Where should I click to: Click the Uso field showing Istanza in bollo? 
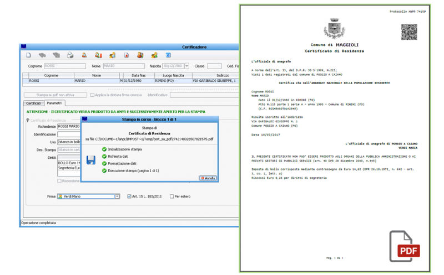click(x=69, y=142)
